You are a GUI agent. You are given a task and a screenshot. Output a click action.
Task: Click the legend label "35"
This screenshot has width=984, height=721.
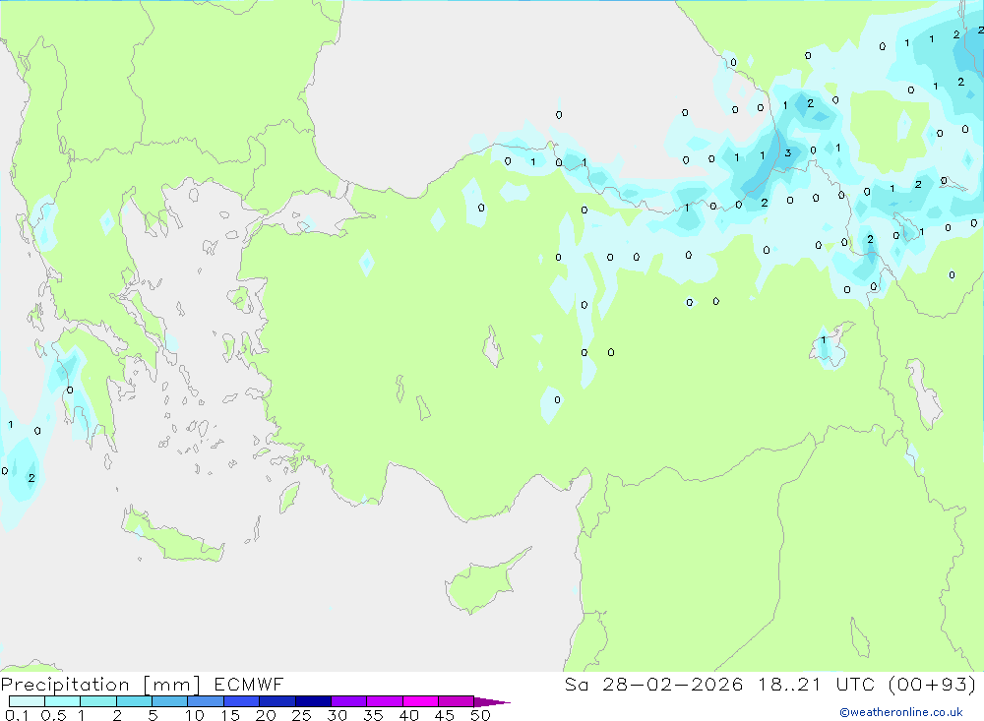point(373,715)
